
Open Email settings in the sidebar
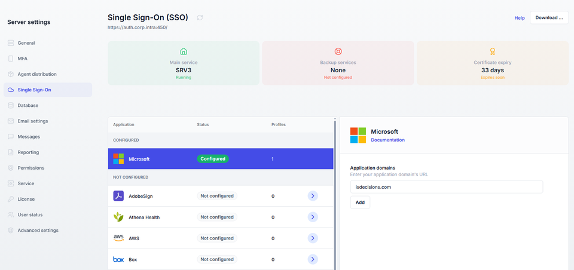(33, 121)
